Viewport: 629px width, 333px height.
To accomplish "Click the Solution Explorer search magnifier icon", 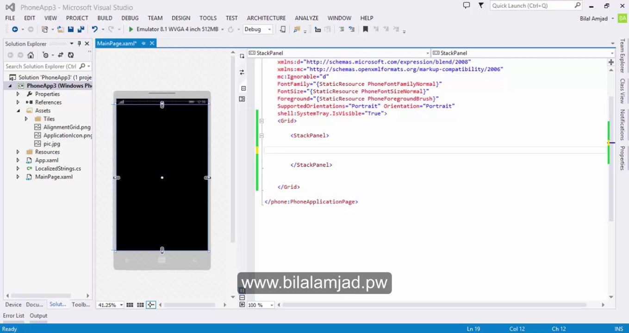I will coord(82,66).
